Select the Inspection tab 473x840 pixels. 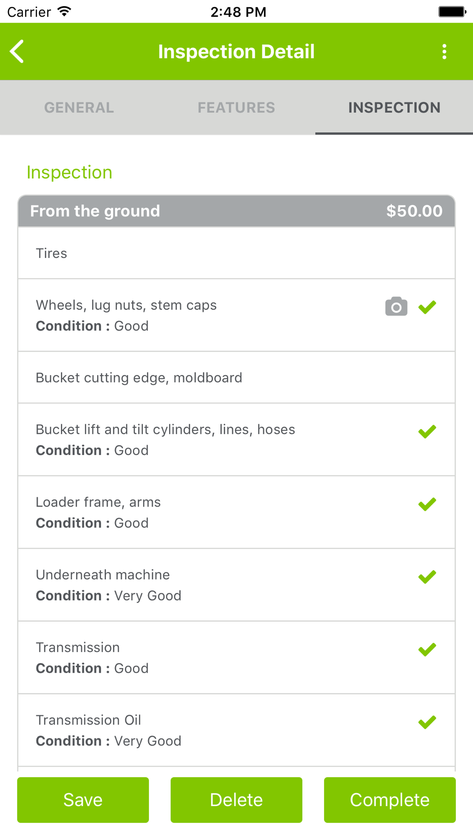point(394,108)
